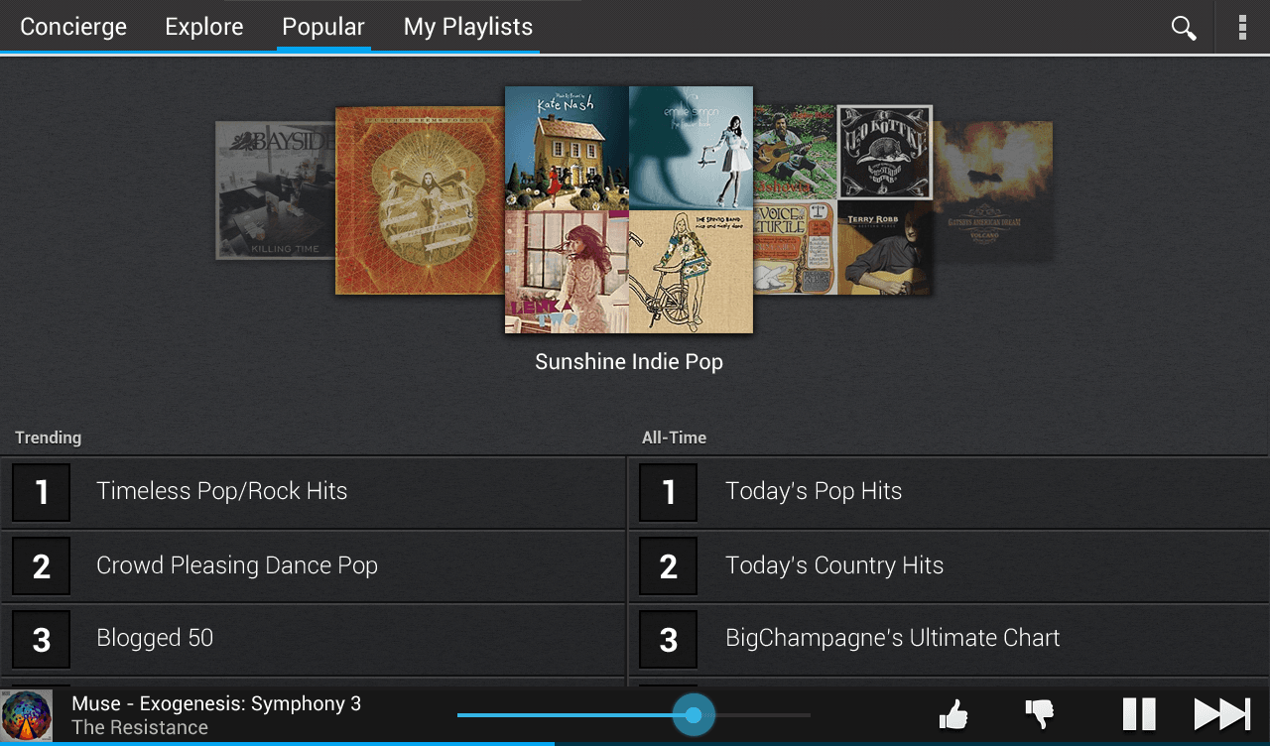
Task: Switch to the Concierge tab
Action: tap(72, 27)
